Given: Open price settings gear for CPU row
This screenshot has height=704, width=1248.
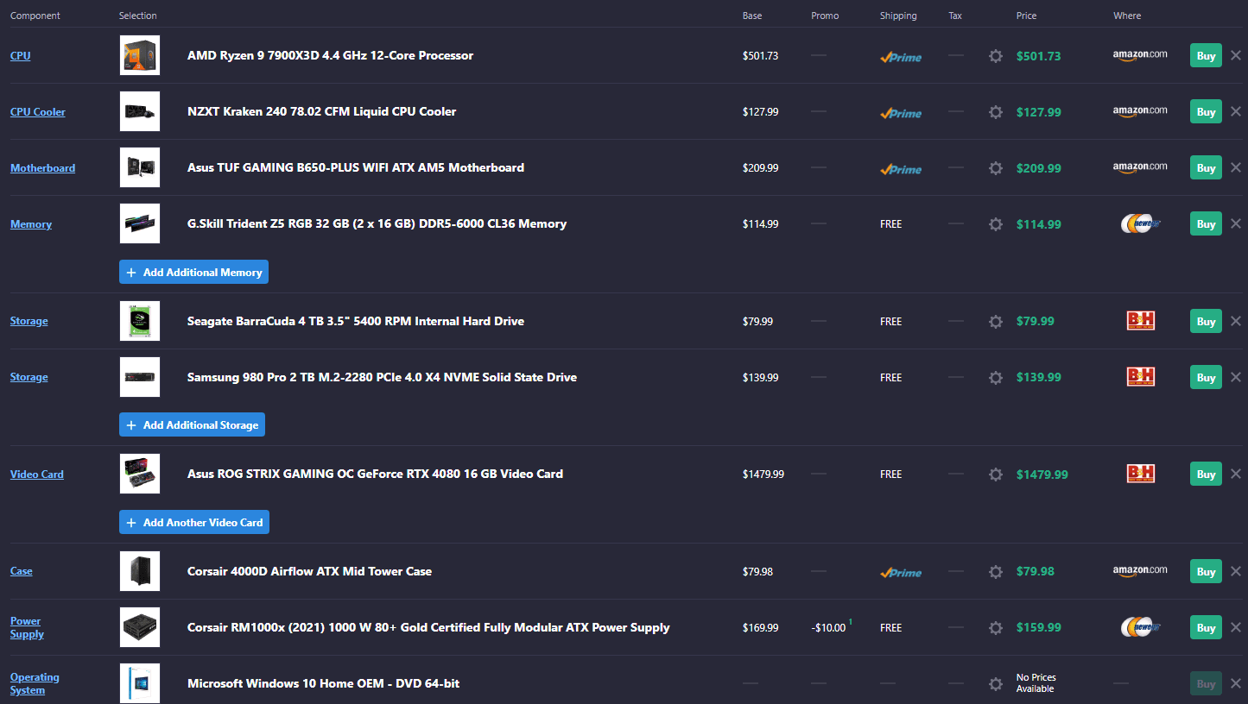Looking at the screenshot, I should (995, 56).
